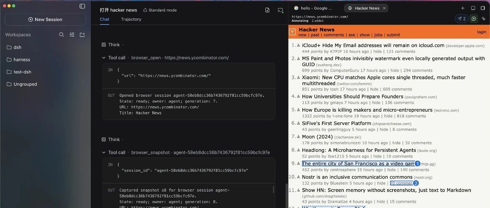Search workspaces with the magnifier icon
This screenshot has width=490, height=208.
(x=62, y=35)
